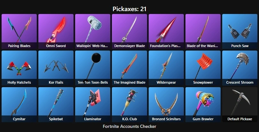Select the K.O. Club icon
This screenshot has width=259, height=132.
pos(129,105)
